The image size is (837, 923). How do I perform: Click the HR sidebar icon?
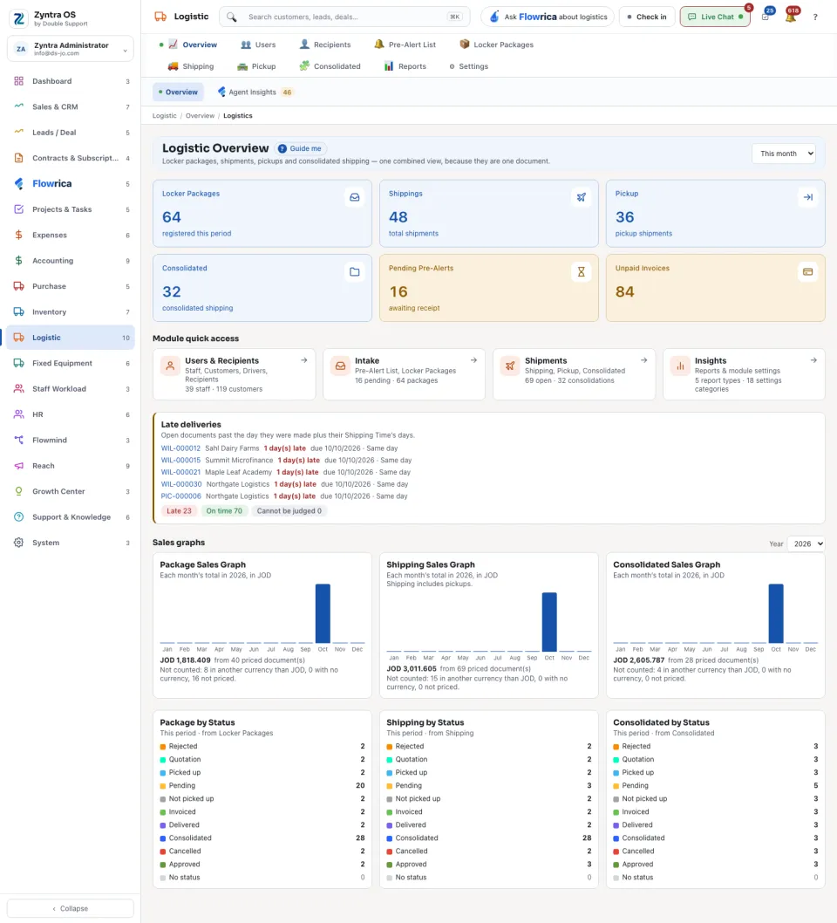(x=19, y=414)
